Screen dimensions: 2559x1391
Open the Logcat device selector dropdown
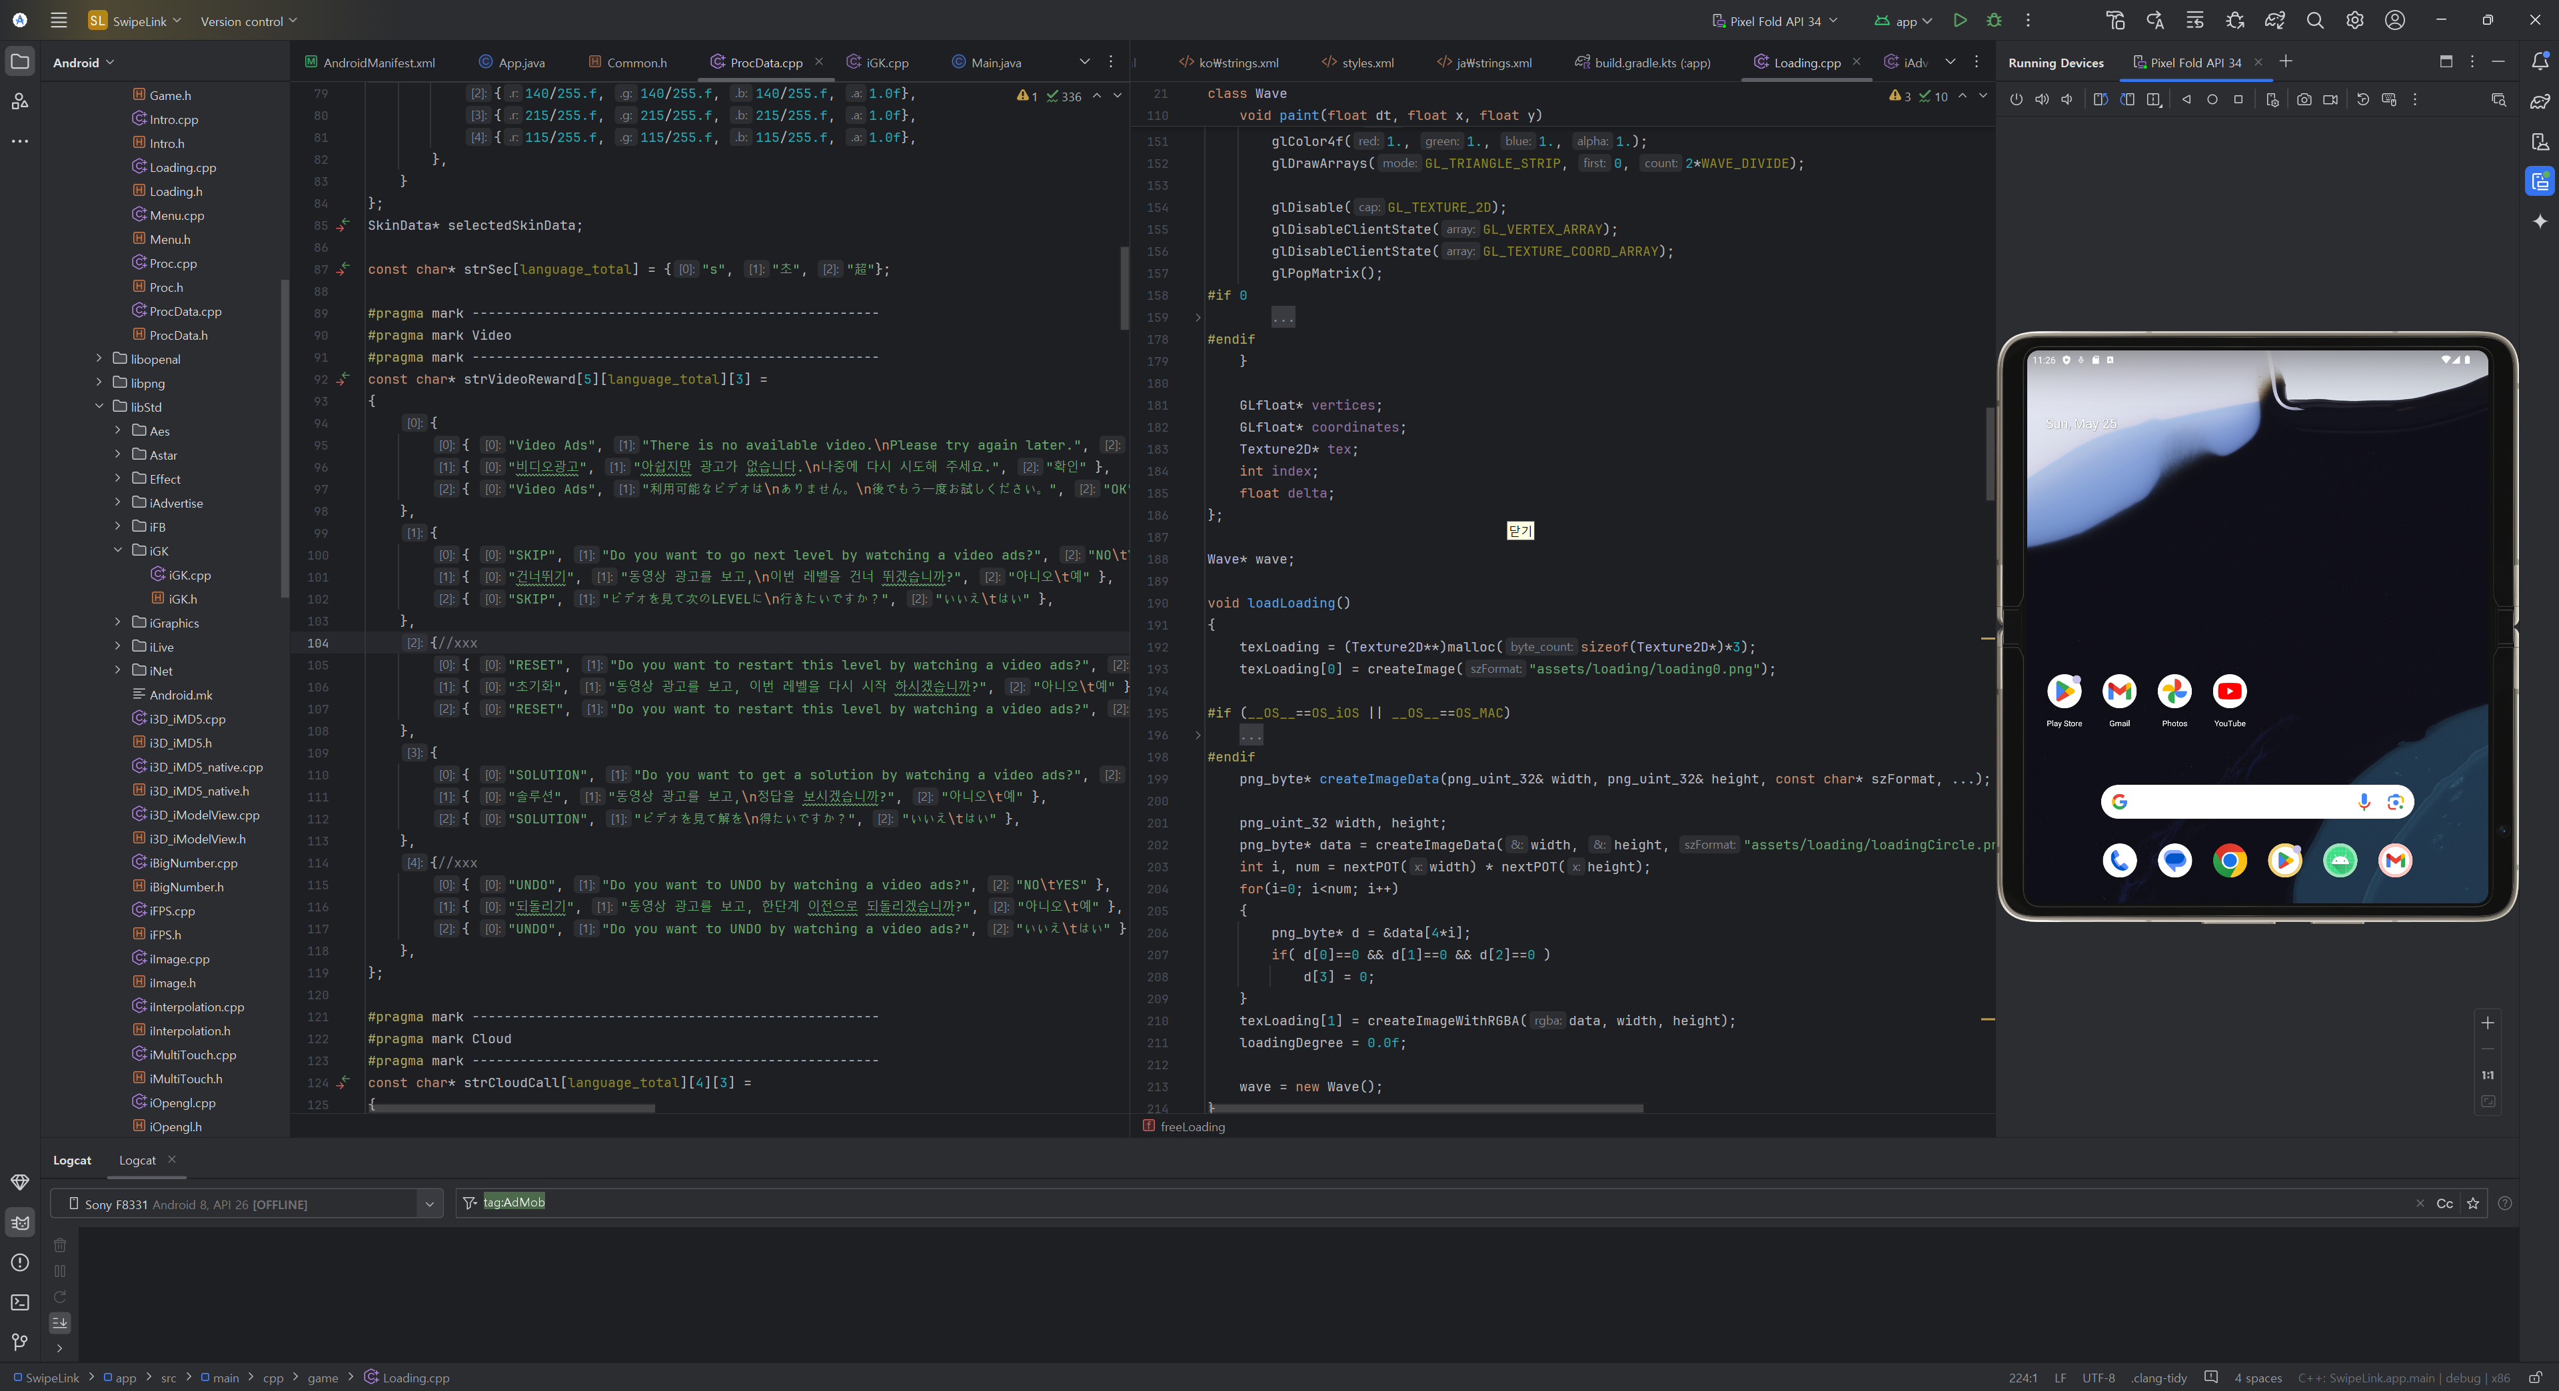point(429,1203)
